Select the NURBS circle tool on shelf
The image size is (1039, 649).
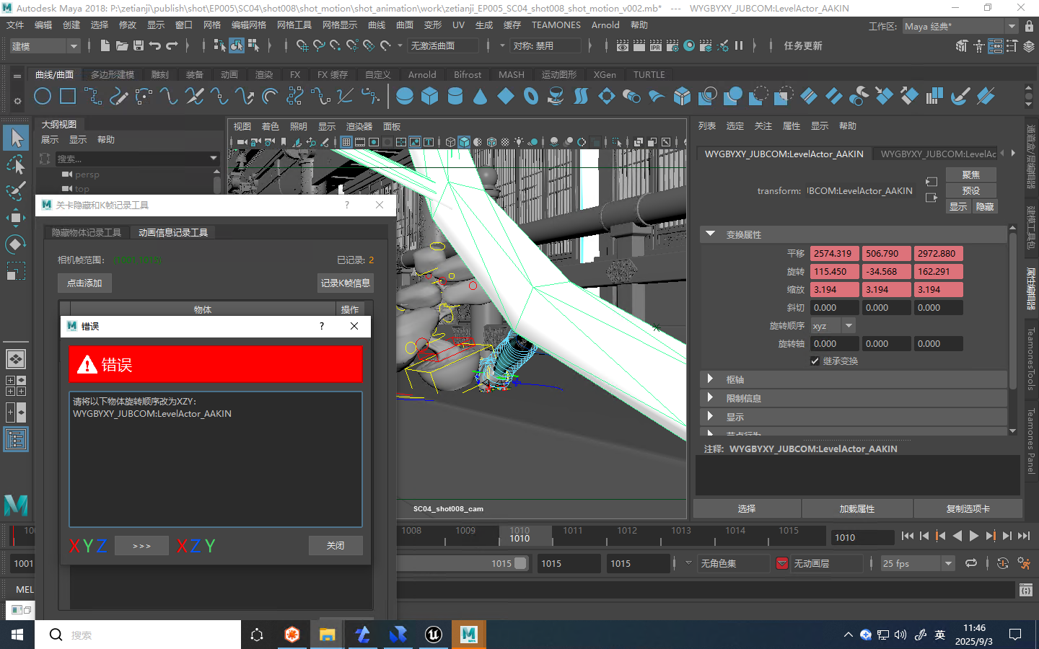43,96
